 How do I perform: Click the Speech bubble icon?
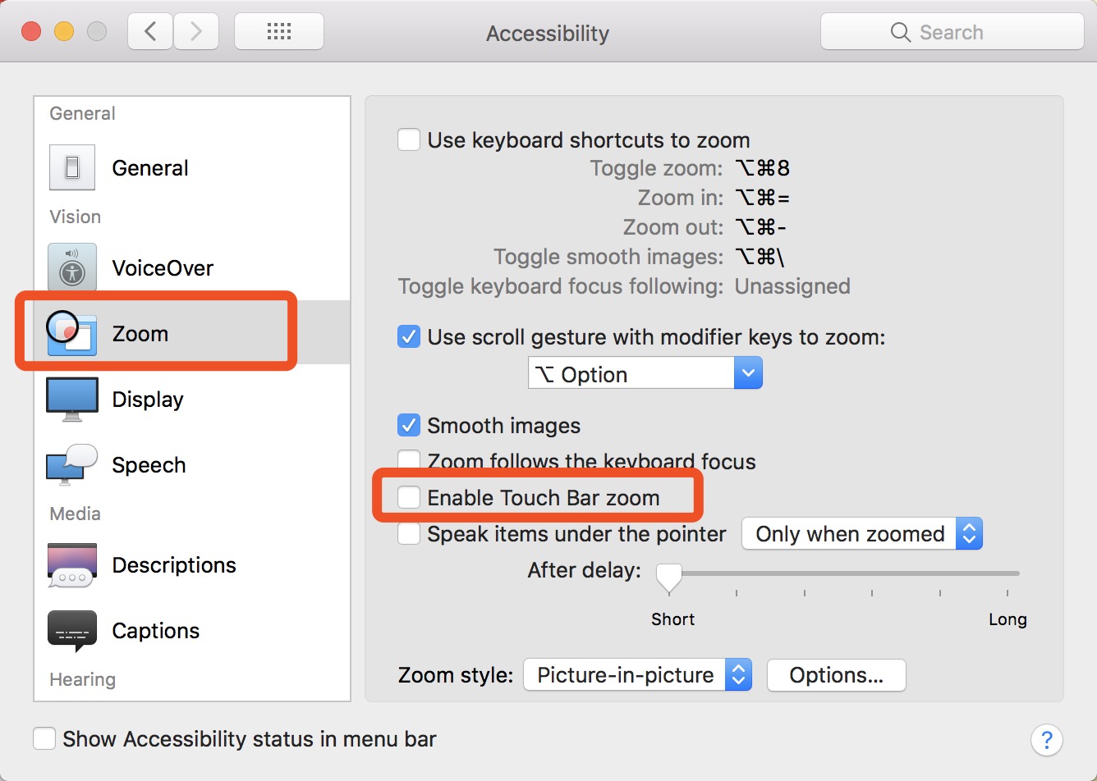coord(71,464)
